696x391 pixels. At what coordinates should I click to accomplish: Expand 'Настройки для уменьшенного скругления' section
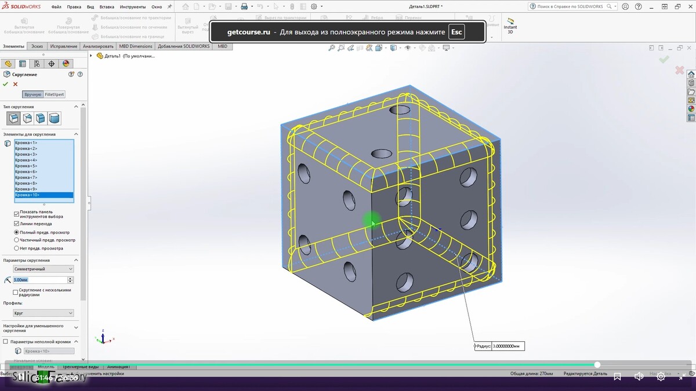point(76,328)
